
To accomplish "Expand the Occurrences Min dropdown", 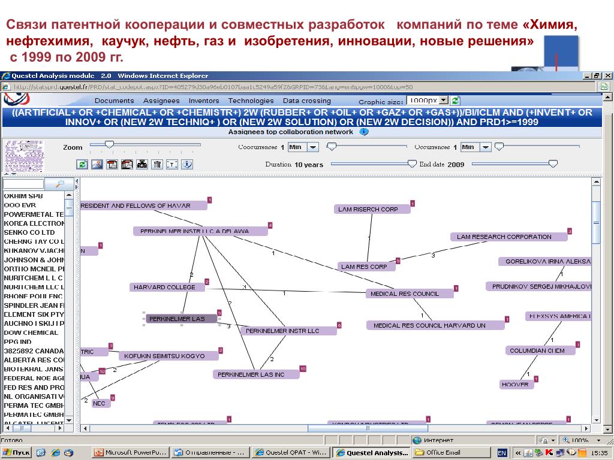I will (486, 147).
